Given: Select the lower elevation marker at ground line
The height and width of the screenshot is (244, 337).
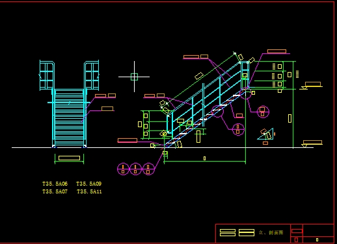Looking at the screenshot, I should (x=312, y=143).
